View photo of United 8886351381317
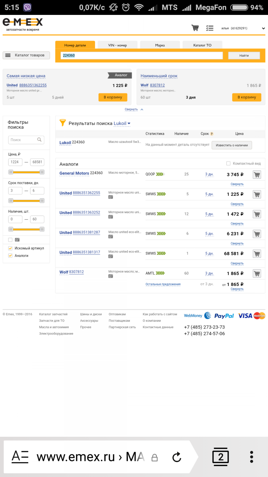This screenshot has width=268, height=477. (x=111, y=256)
